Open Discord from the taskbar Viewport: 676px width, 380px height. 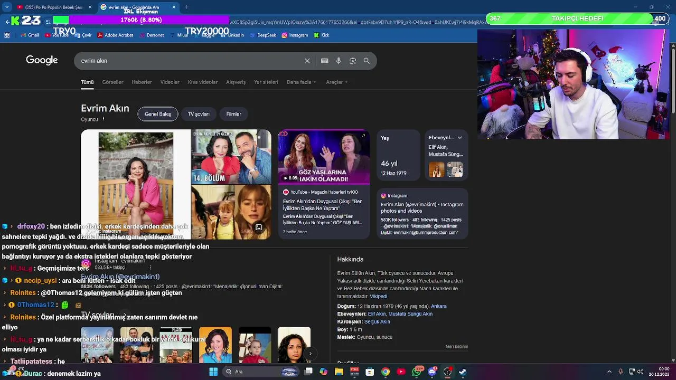click(432, 372)
